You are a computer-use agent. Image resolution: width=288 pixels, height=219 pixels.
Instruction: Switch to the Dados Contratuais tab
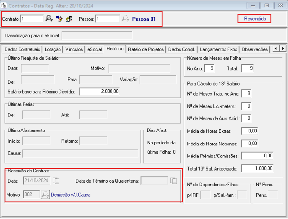22,49
